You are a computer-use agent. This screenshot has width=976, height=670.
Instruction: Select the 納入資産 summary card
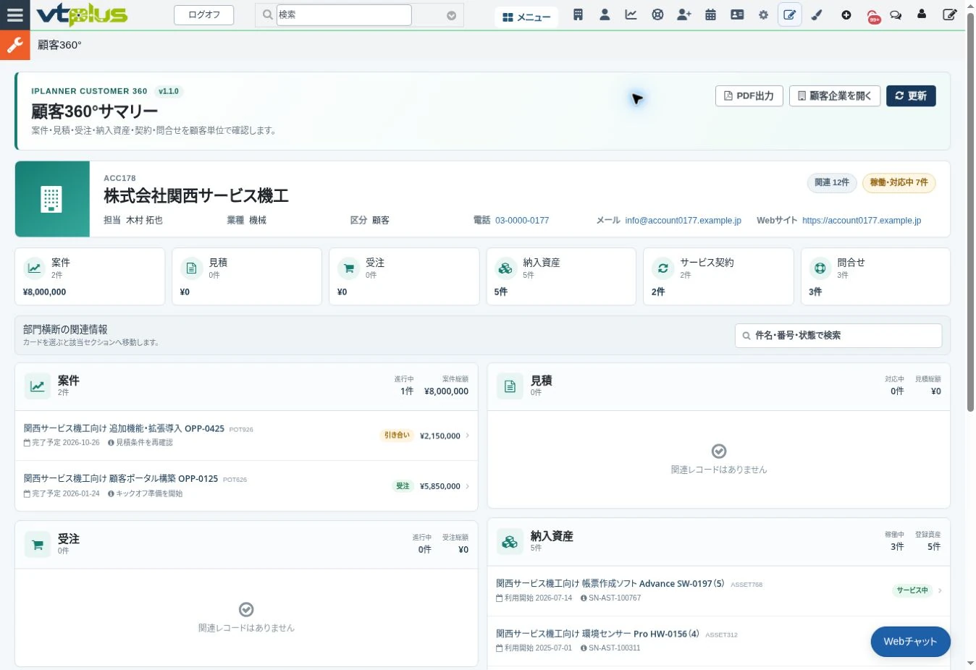[561, 276]
